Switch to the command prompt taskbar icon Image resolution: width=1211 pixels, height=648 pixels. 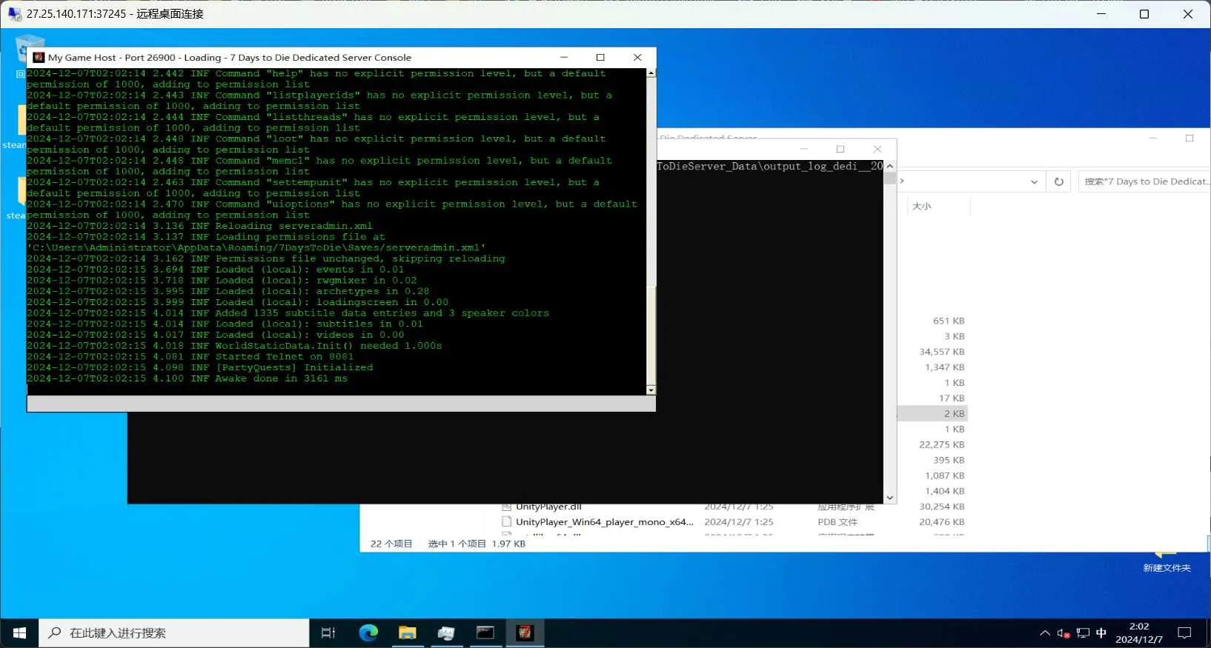coord(485,632)
